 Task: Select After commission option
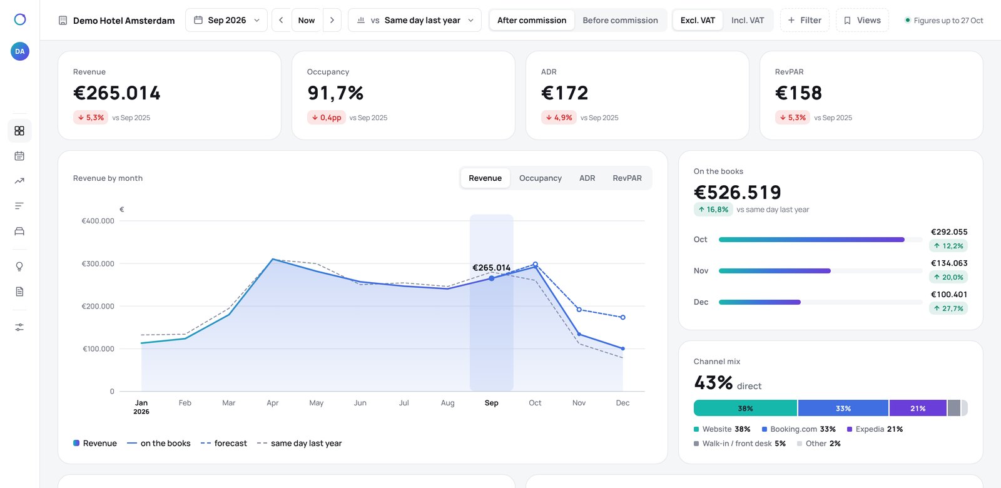pos(532,20)
